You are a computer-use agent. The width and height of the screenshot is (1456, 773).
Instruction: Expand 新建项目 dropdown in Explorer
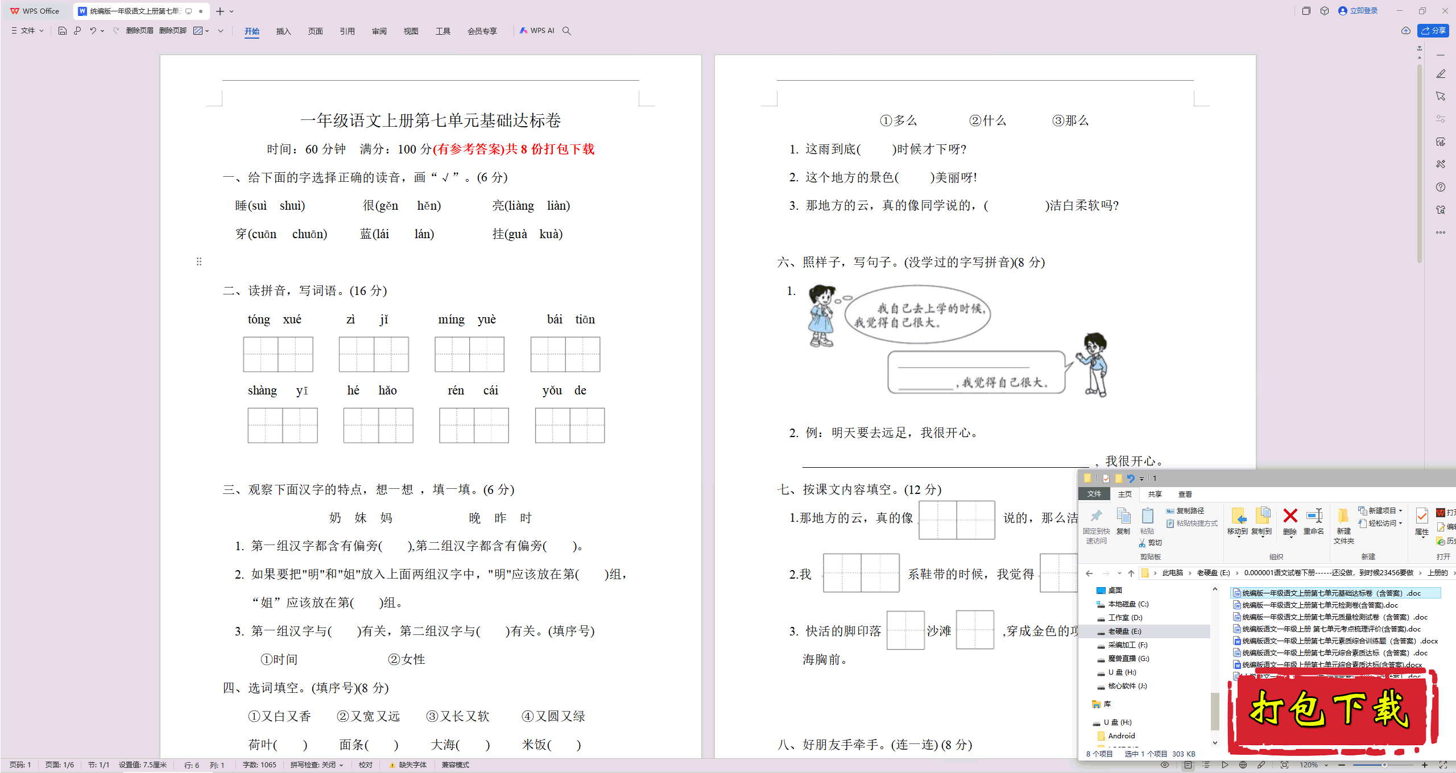(1380, 510)
